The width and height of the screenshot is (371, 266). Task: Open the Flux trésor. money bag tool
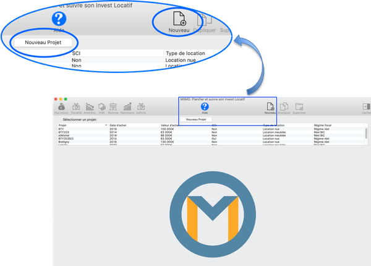[61, 107]
